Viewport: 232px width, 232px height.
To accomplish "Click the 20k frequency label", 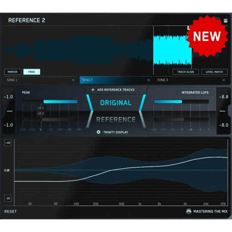I will coord(223,204).
